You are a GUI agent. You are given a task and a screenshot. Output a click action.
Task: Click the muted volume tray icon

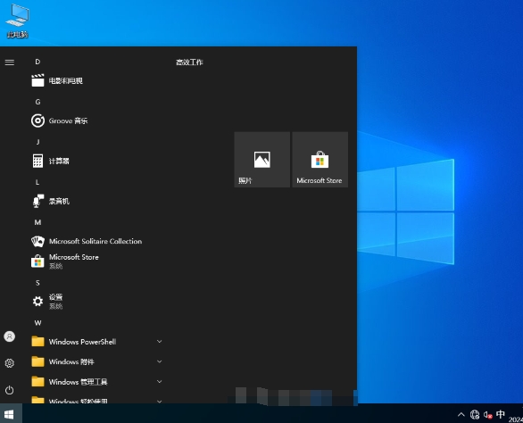[488, 415]
